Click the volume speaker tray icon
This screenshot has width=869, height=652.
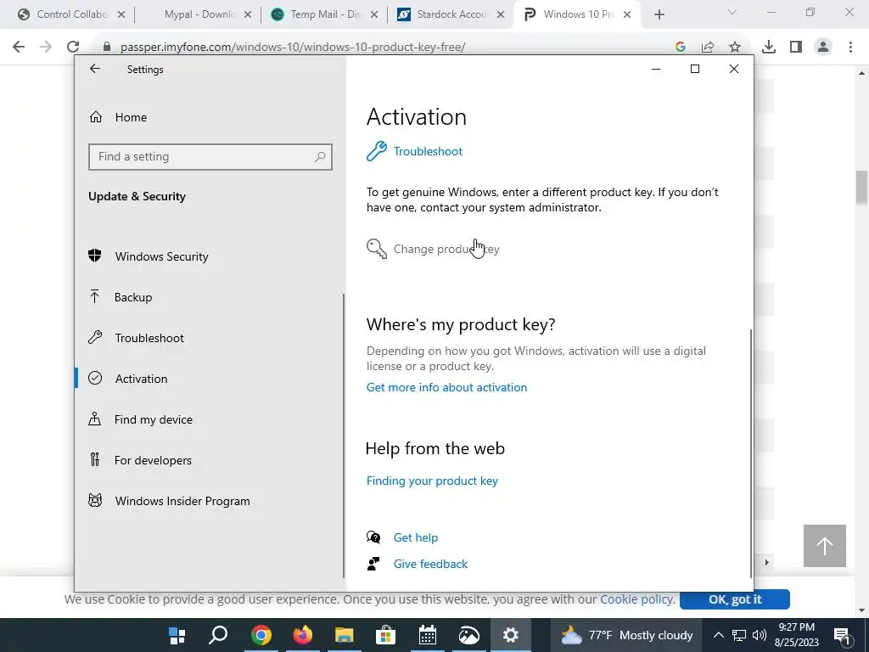(x=760, y=635)
